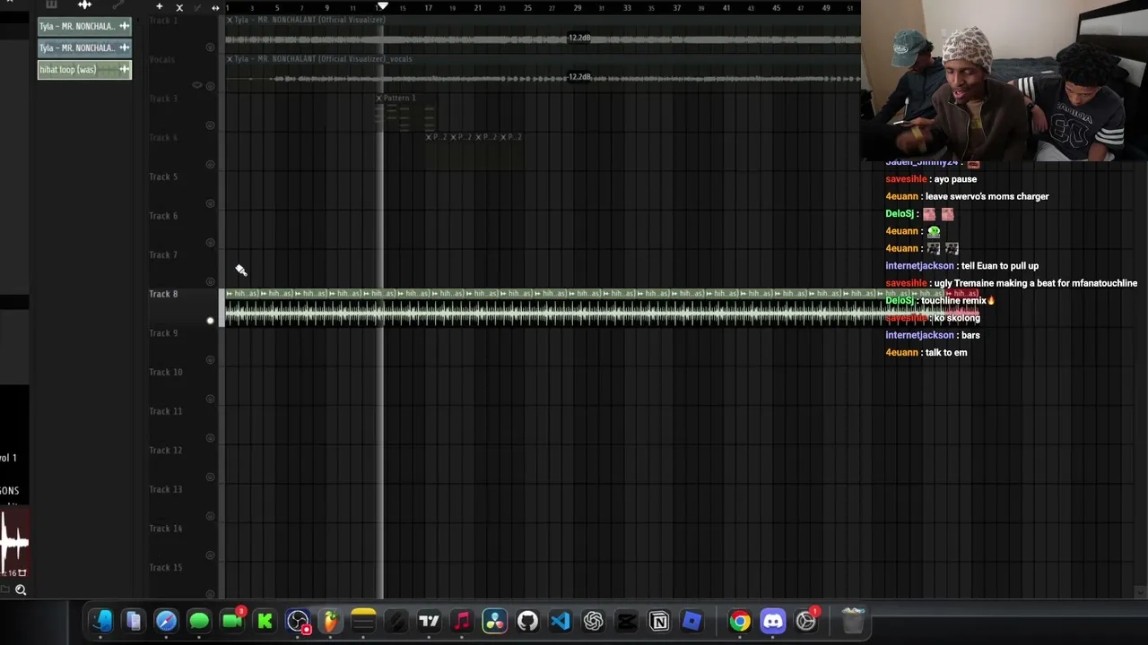Image resolution: width=1148 pixels, height=645 pixels.
Task: Click chat message "leave swervo's moms charger"
Action: pyautogui.click(x=987, y=196)
